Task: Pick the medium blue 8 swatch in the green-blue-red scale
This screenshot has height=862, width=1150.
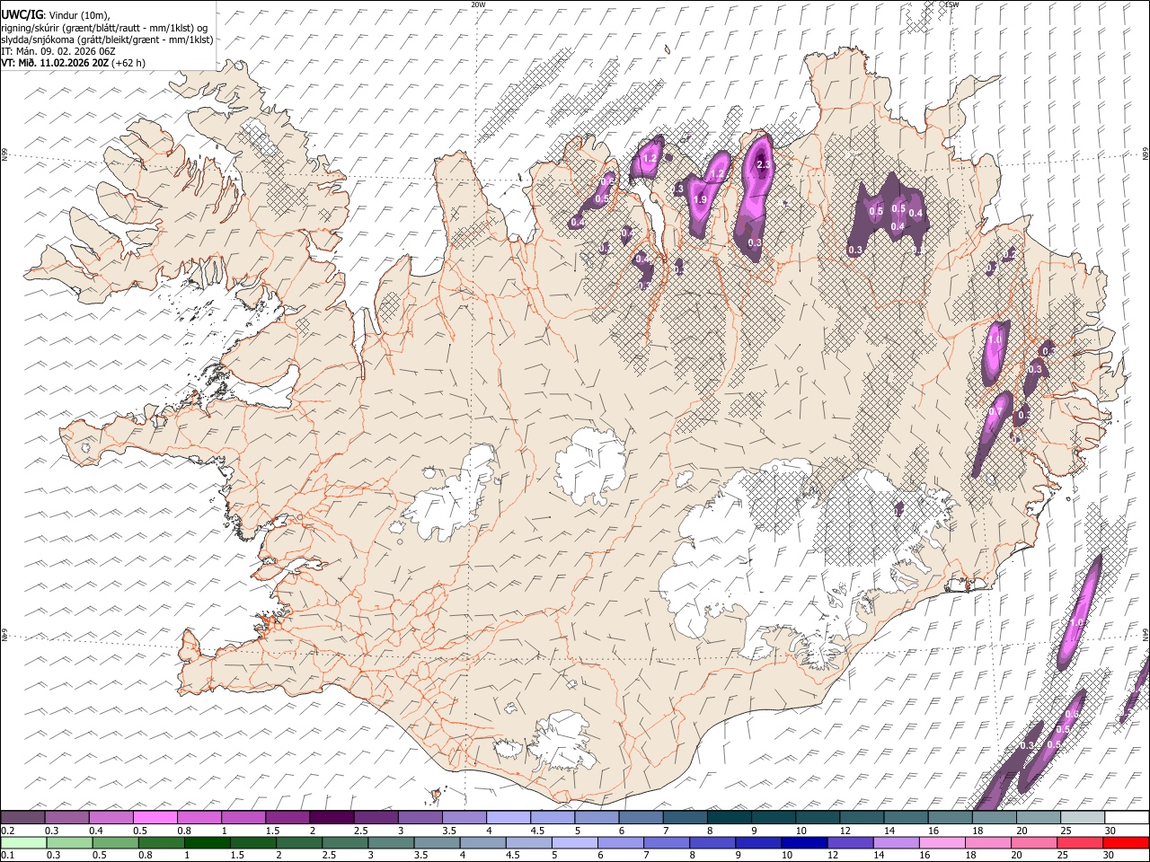Action: [712, 842]
